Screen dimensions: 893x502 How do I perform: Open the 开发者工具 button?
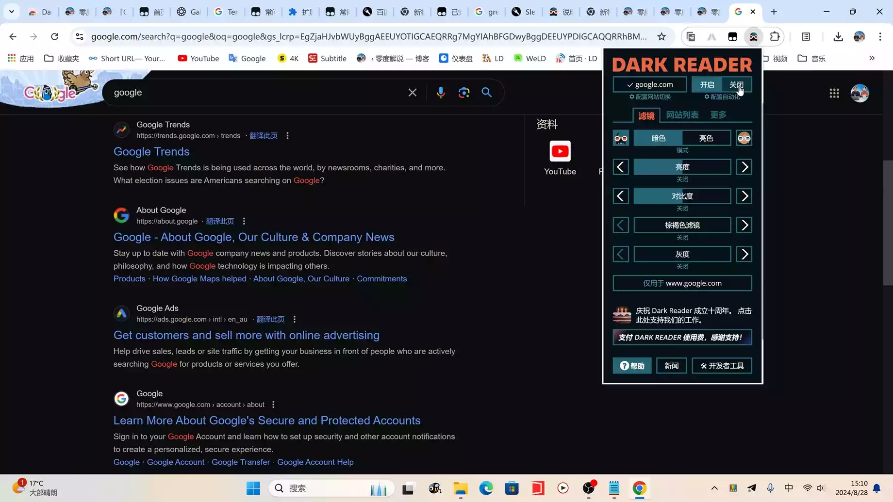[x=722, y=366]
